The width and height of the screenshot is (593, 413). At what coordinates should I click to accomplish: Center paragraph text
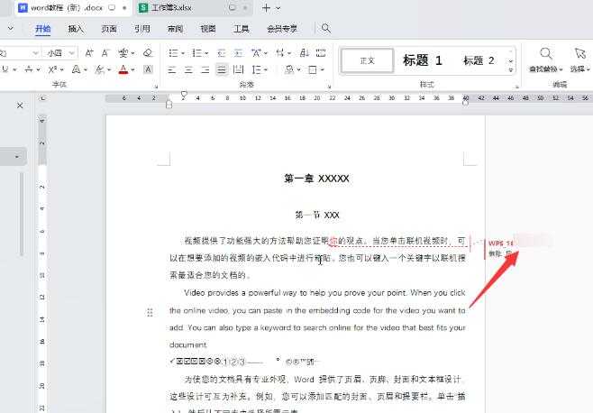(x=188, y=69)
